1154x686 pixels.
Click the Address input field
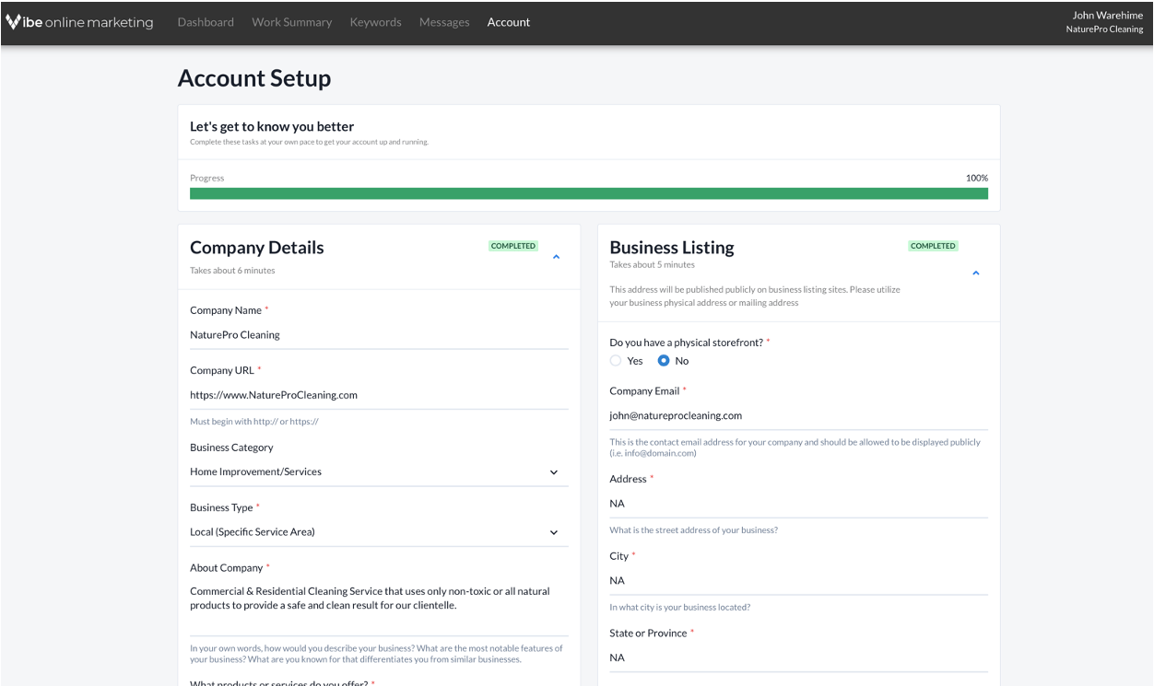pos(797,504)
